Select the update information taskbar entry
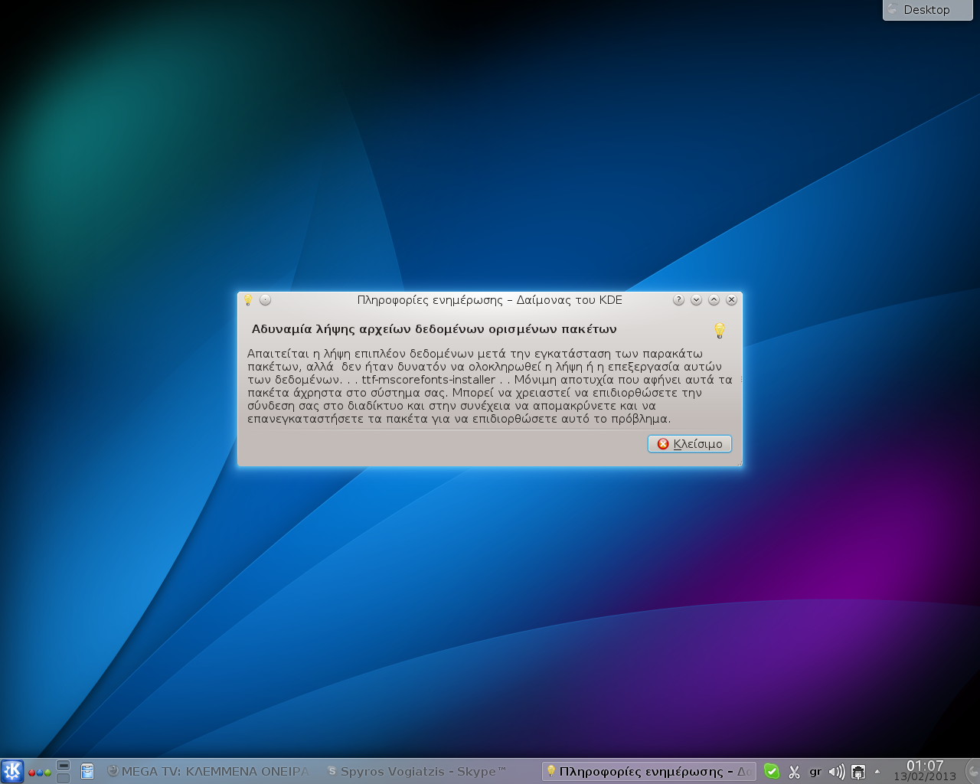This screenshot has height=784, width=980. pos(648,771)
